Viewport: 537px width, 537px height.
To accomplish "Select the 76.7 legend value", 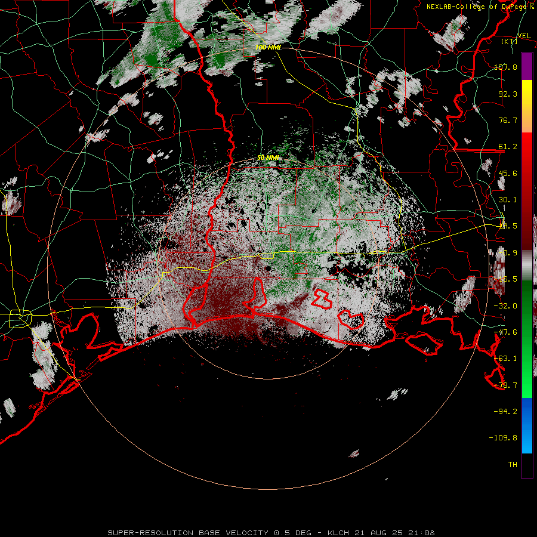I will pyautogui.click(x=508, y=120).
